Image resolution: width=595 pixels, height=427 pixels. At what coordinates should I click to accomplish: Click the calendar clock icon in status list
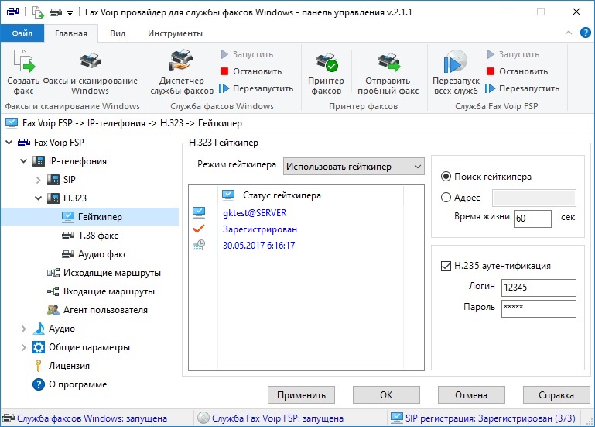click(x=199, y=245)
